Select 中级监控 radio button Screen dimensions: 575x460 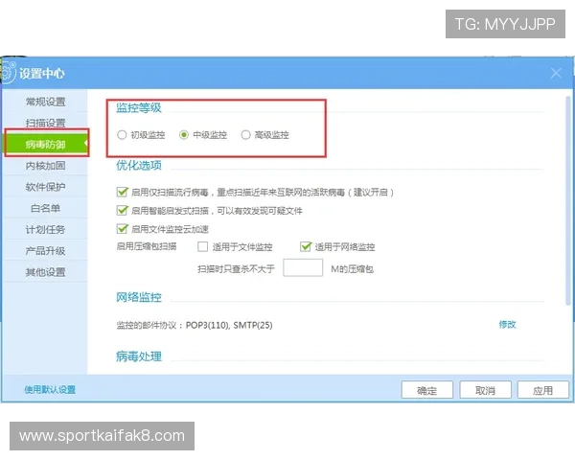184,134
